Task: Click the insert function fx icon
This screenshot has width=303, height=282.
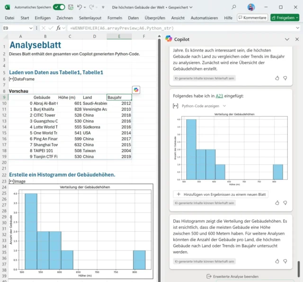Action: tap(58, 28)
